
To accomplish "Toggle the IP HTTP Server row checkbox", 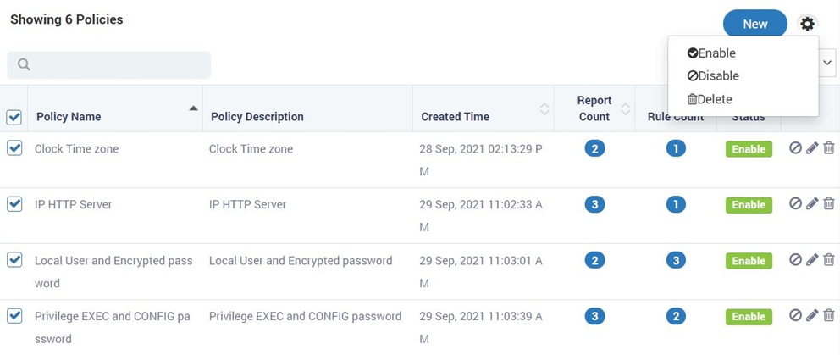I will tap(14, 204).
